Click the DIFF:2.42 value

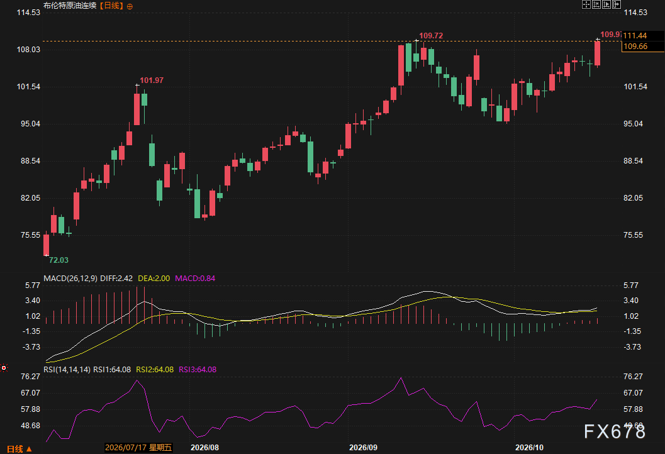point(116,279)
